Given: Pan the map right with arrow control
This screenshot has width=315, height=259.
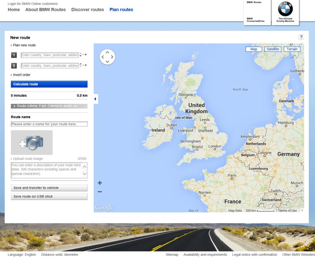Looking at the screenshot, I should (112, 57).
